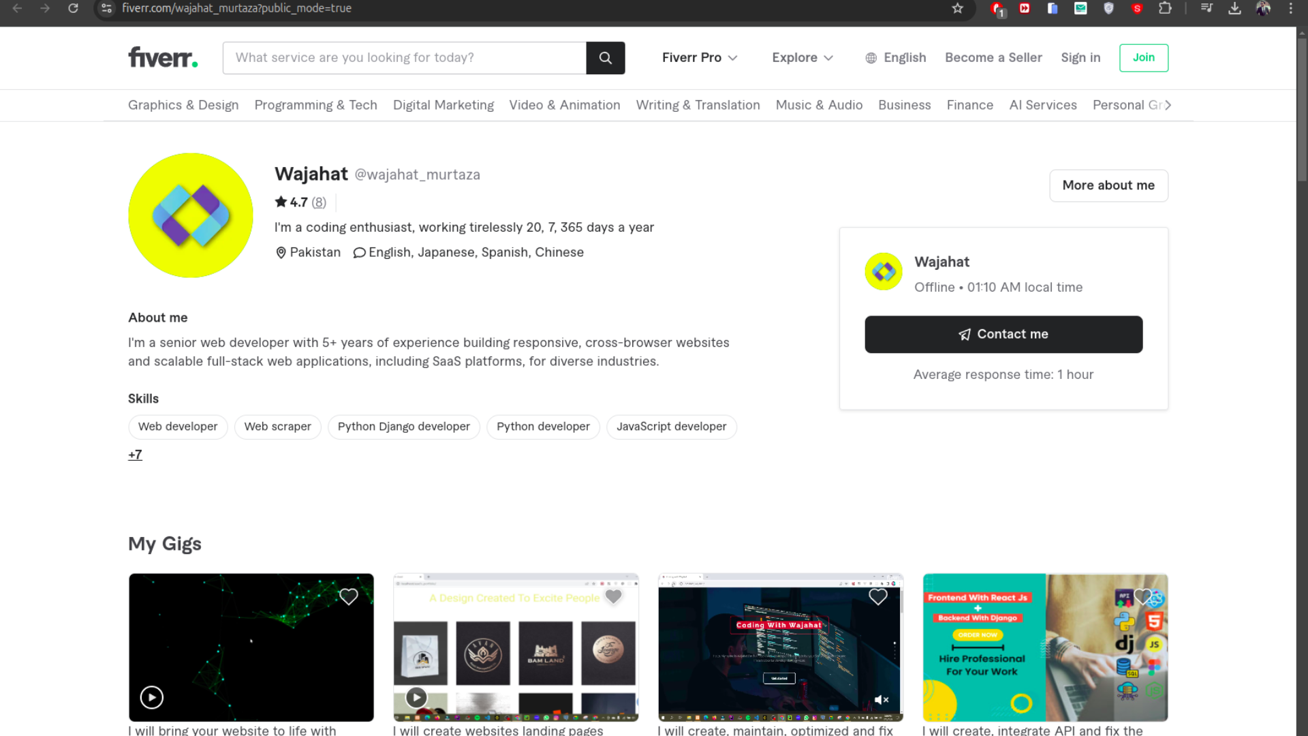The height and width of the screenshot is (736, 1308).
Task: Reload the page in browser
Action: [x=73, y=8]
